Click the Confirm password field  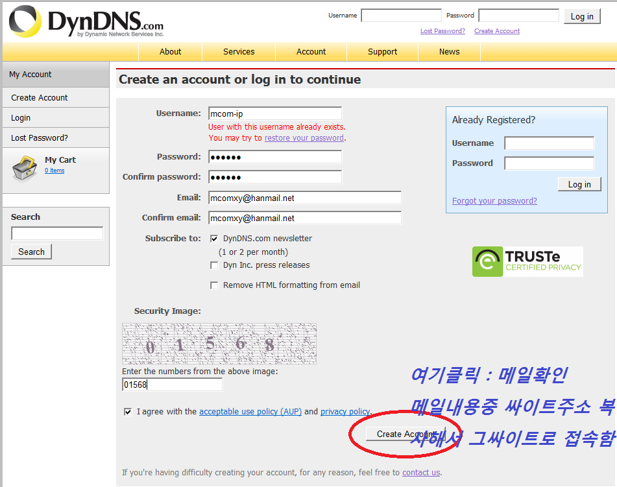(275, 177)
